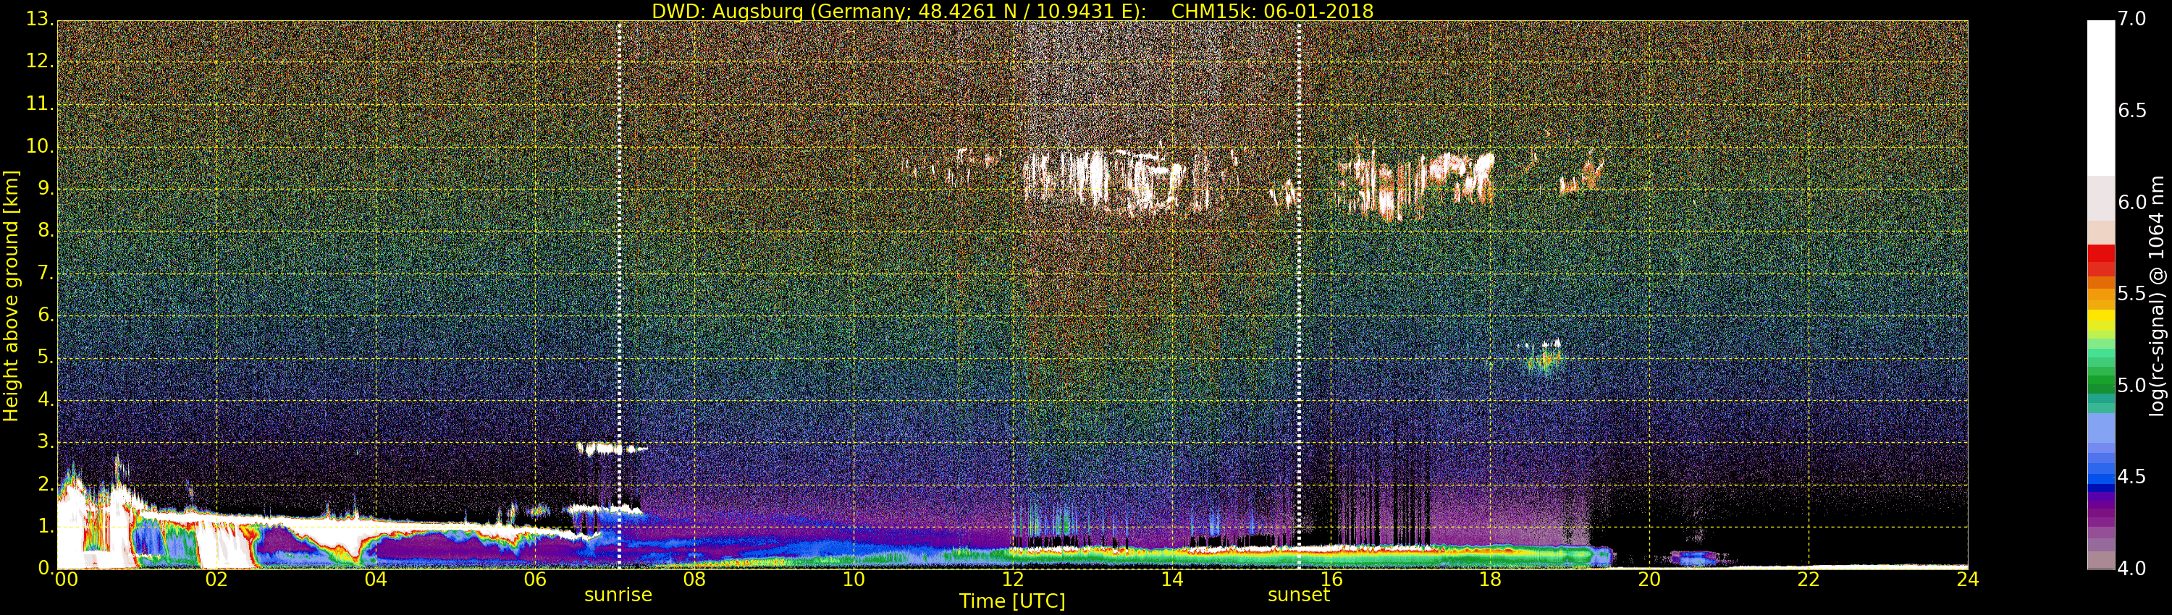Click the 'Time [UTC]' axis label
This screenshot has width=2172, height=615.
1012,601
